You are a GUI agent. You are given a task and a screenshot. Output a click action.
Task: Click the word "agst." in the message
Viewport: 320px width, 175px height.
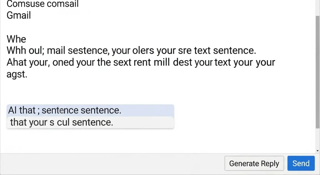[x=17, y=75]
